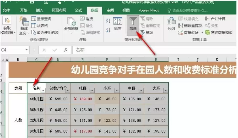Click the formula bar showing 名称
This screenshot has width=238, height=138.
click(x=154, y=50)
